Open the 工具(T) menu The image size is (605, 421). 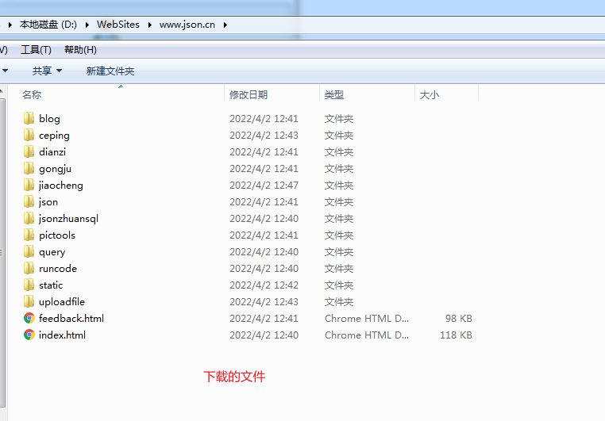click(36, 50)
